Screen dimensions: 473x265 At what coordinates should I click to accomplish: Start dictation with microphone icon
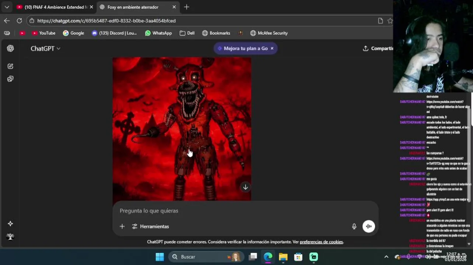point(354,226)
